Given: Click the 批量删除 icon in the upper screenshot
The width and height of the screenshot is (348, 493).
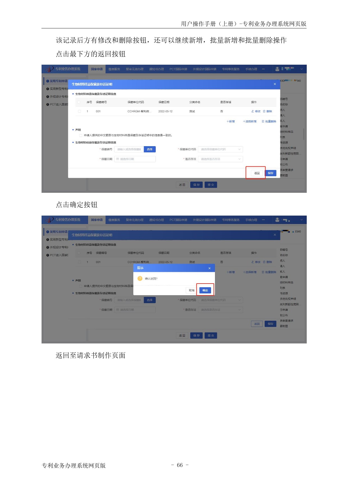Looking at the screenshot, I should pos(263,121).
